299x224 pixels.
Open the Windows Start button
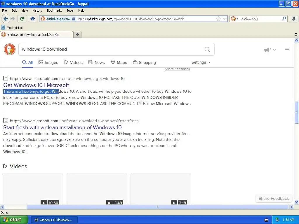point(14,220)
